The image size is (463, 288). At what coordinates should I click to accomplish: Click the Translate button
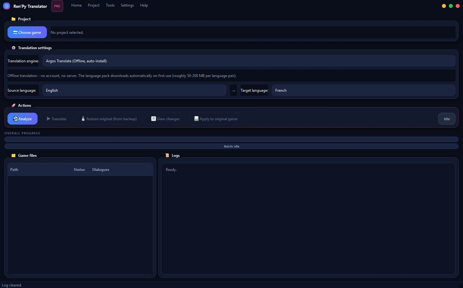tap(56, 119)
